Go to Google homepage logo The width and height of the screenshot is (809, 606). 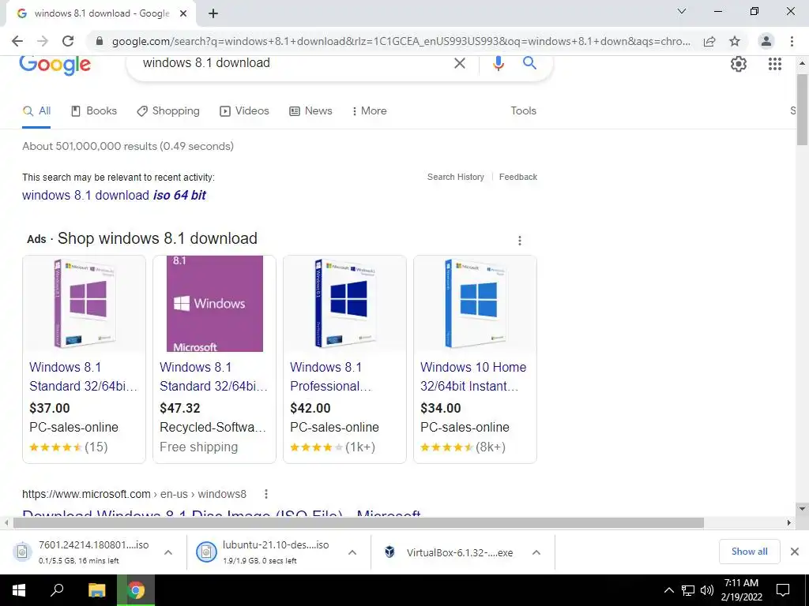(55, 65)
